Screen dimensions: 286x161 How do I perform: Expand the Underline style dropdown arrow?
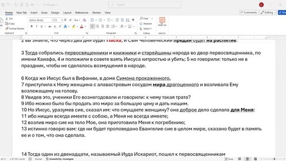pos(45,26)
